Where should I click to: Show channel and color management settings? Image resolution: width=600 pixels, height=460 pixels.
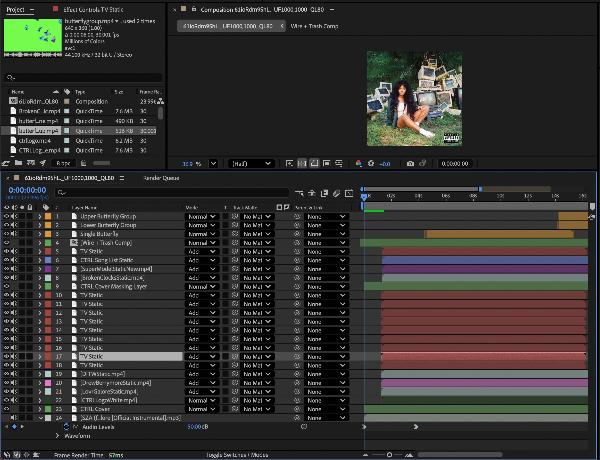tap(358, 164)
